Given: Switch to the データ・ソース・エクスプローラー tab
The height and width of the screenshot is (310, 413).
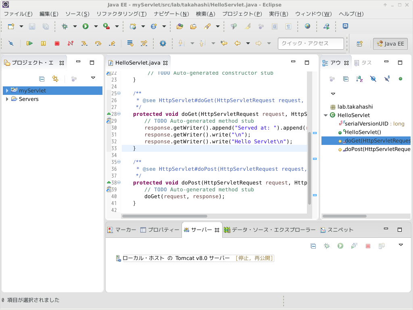Looking at the screenshot, I should pyautogui.click(x=270, y=230).
